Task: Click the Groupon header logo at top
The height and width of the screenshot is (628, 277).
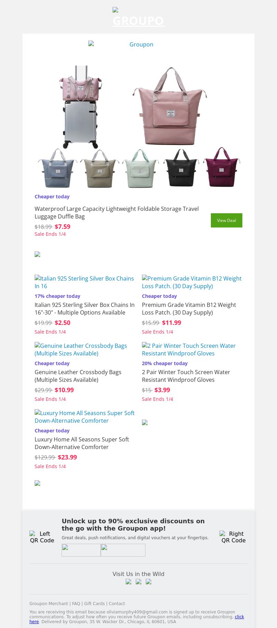Action: [x=138, y=17]
